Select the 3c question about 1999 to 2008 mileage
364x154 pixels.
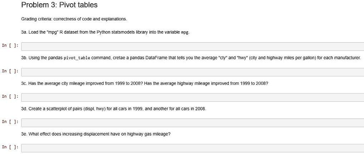144,83
